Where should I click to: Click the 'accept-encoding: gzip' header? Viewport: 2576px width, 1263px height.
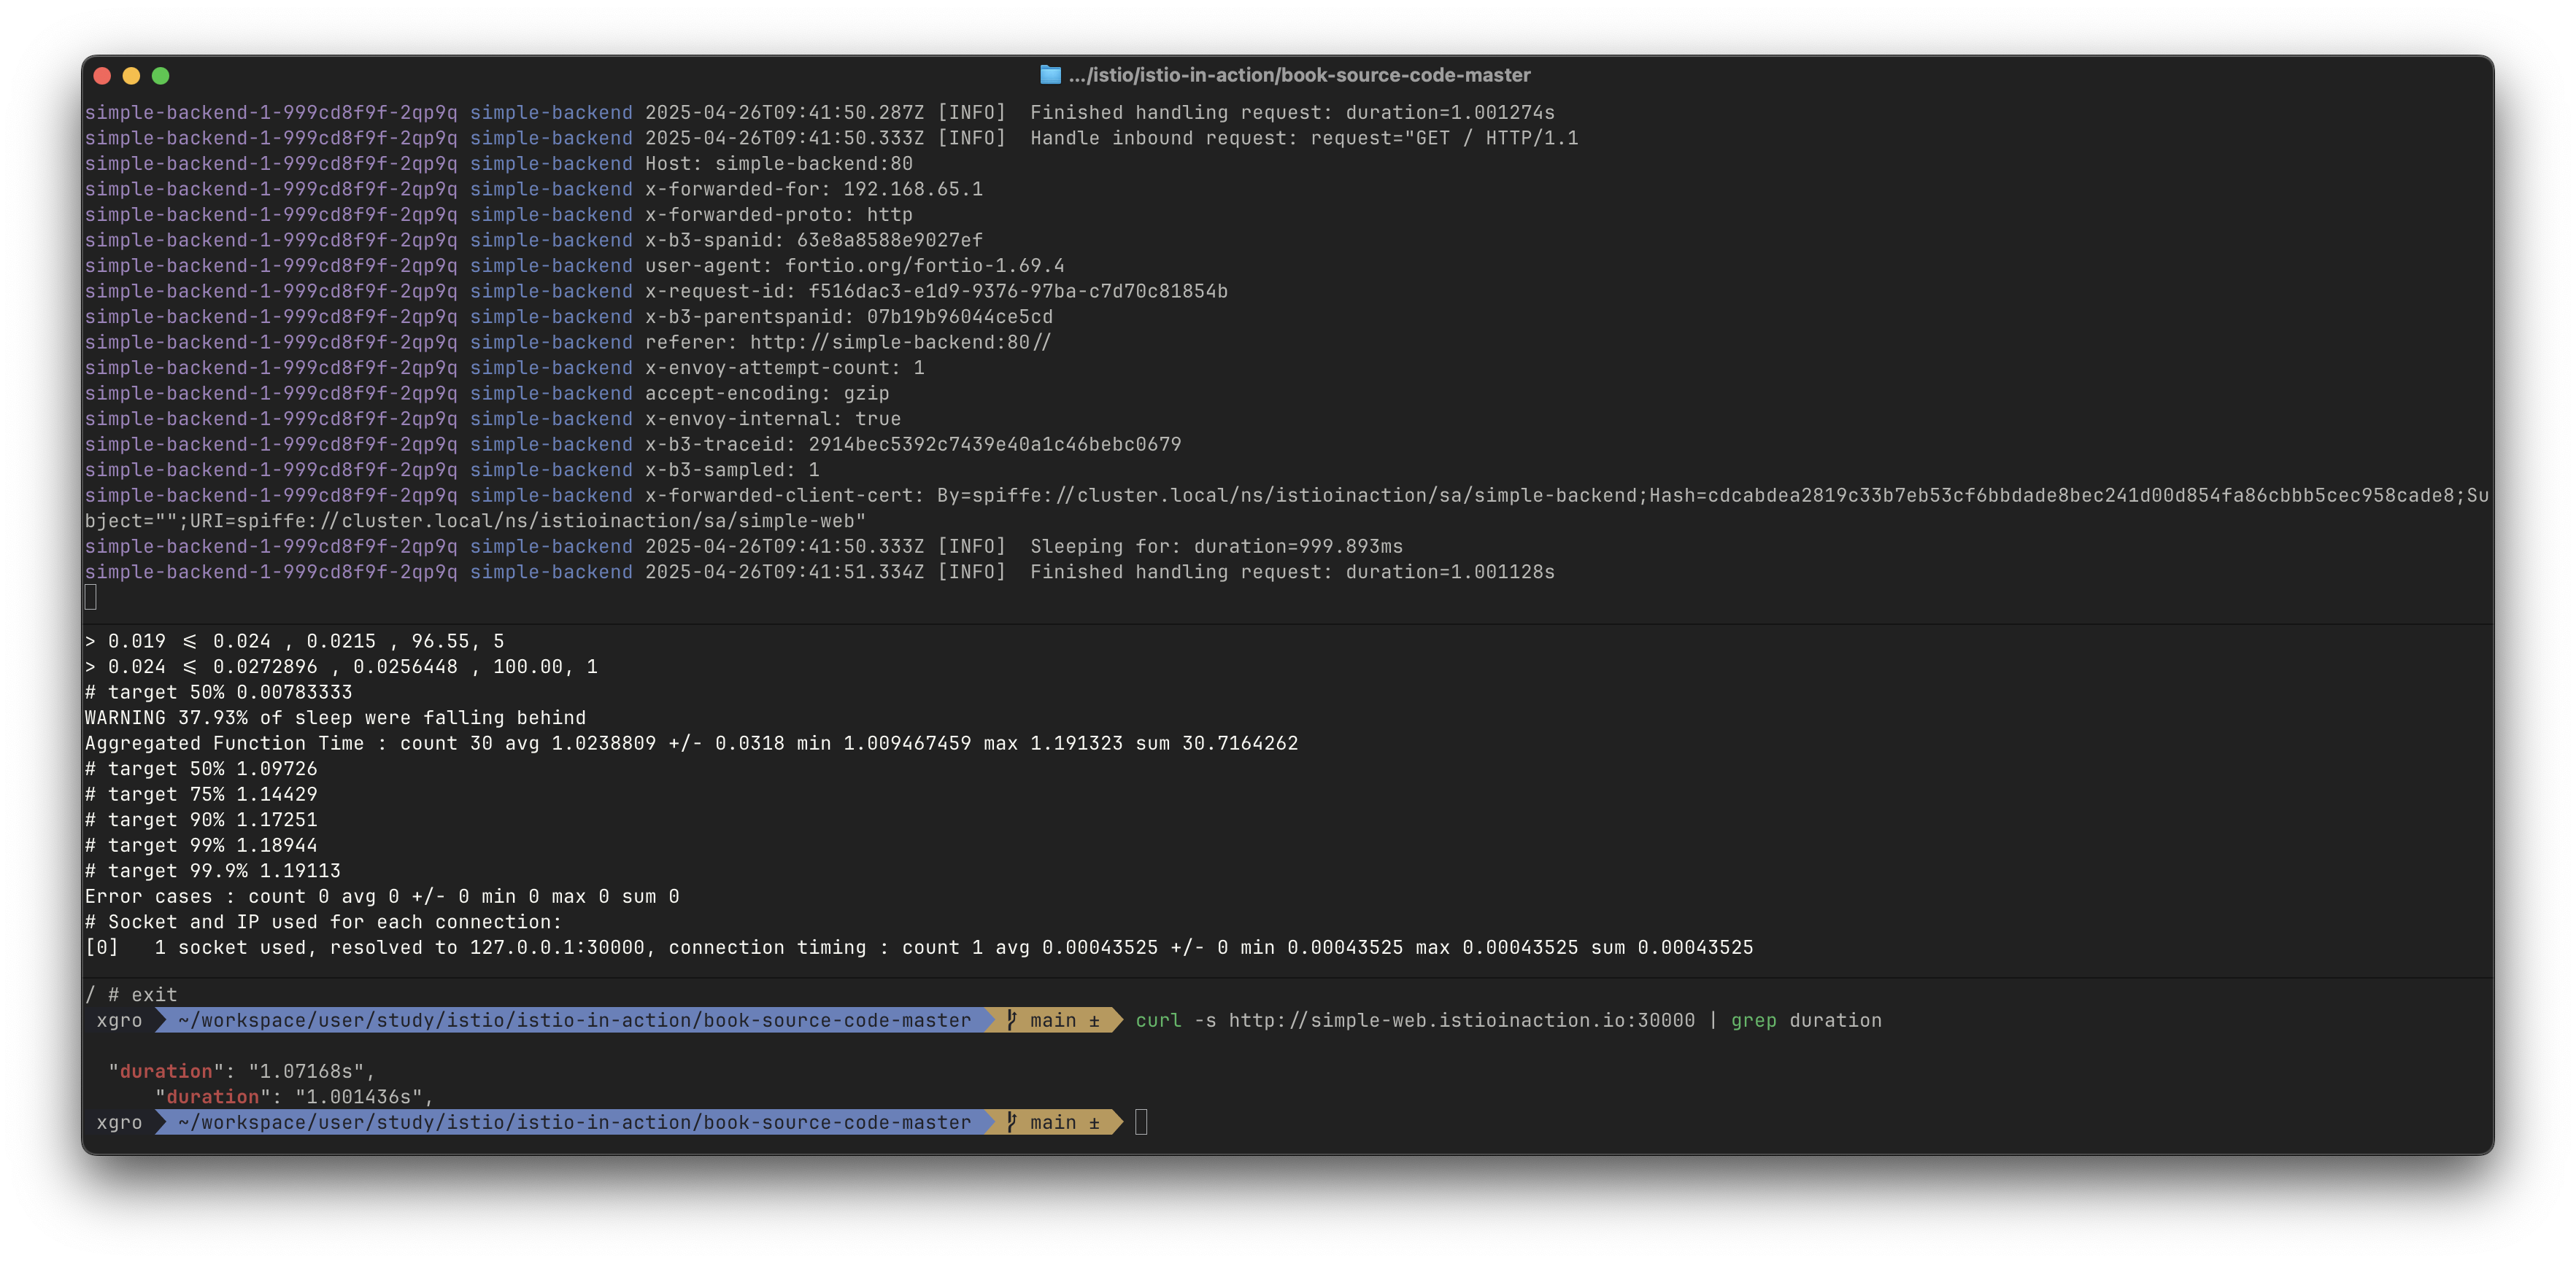767,394
